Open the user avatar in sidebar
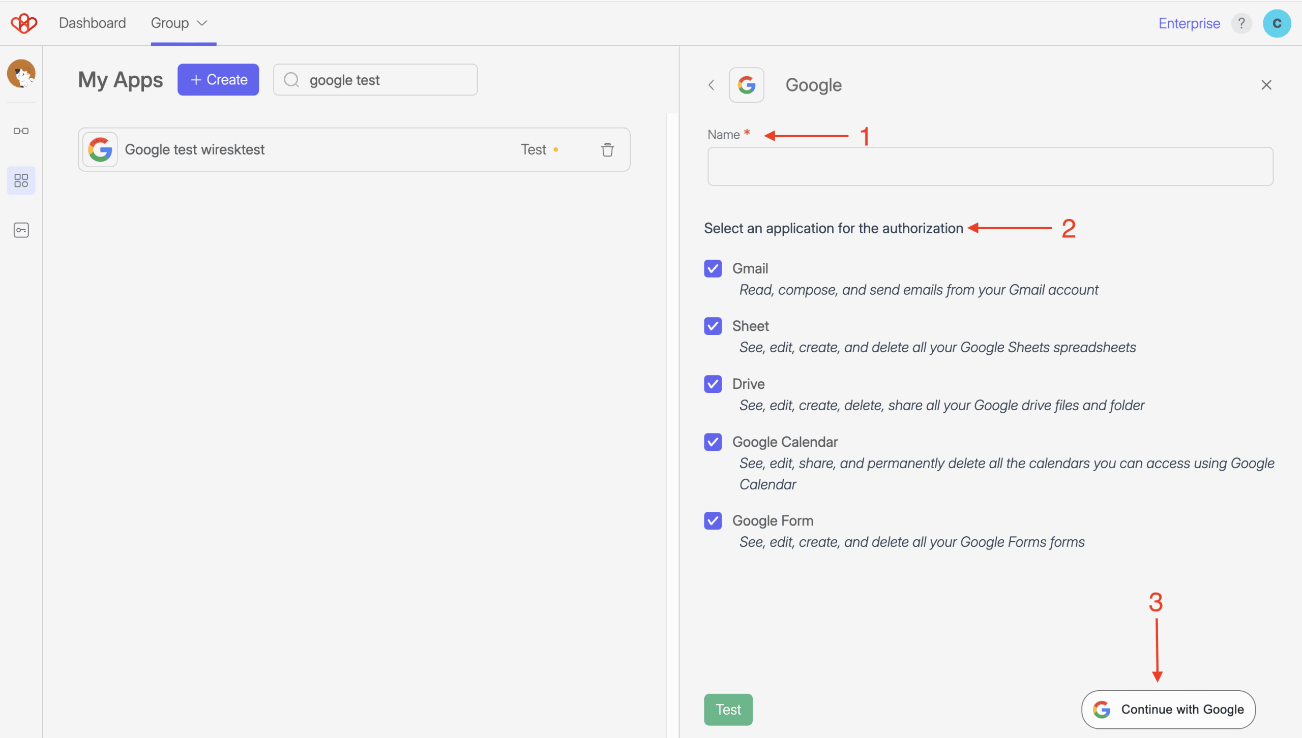Viewport: 1302px width, 738px height. coord(21,74)
